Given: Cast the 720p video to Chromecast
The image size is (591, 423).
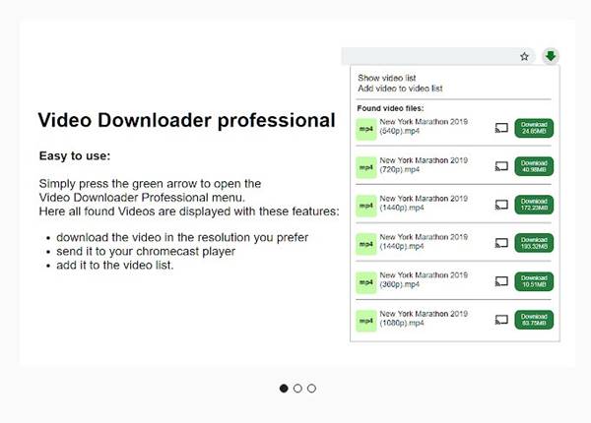Looking at the screenshot, I should (x=501, y=166).
